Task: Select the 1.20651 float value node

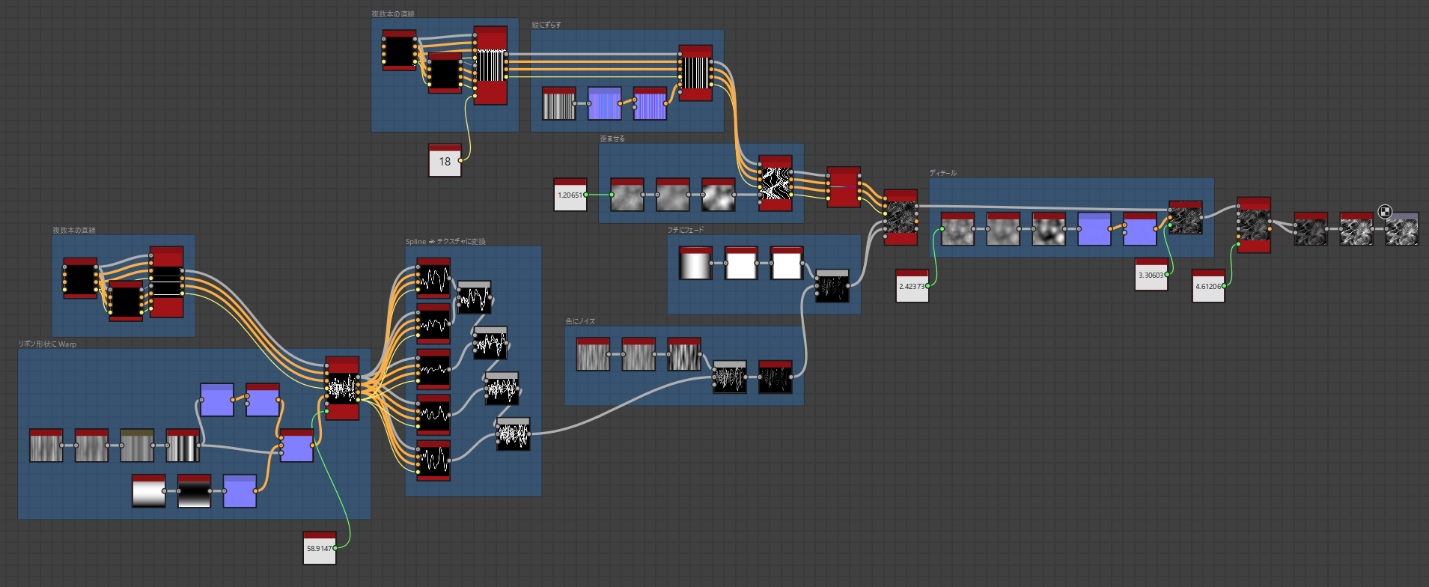Action: [570, 195]
